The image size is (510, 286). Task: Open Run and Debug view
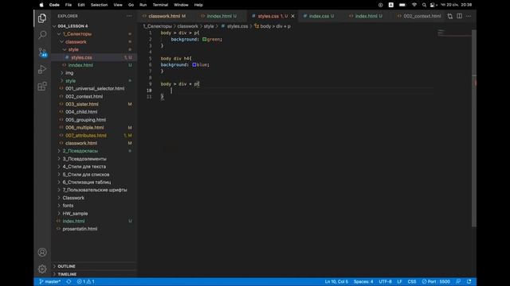pos(42,69)
